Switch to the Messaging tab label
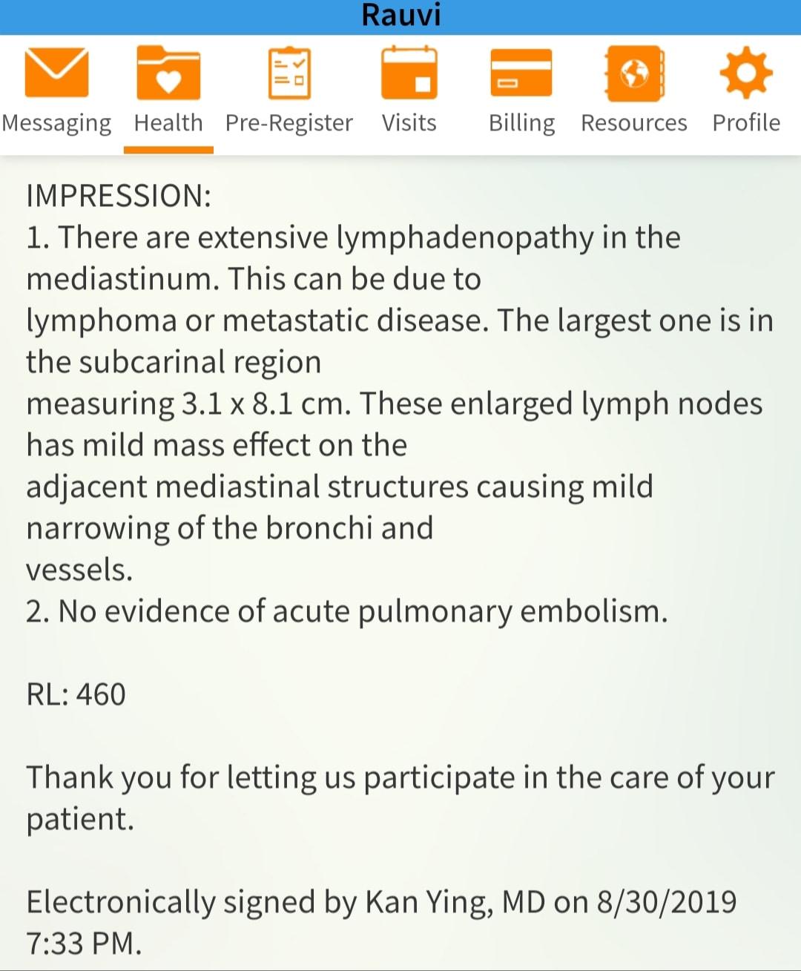This screenshot has height=971, width=801. click(x=56, y=123)
